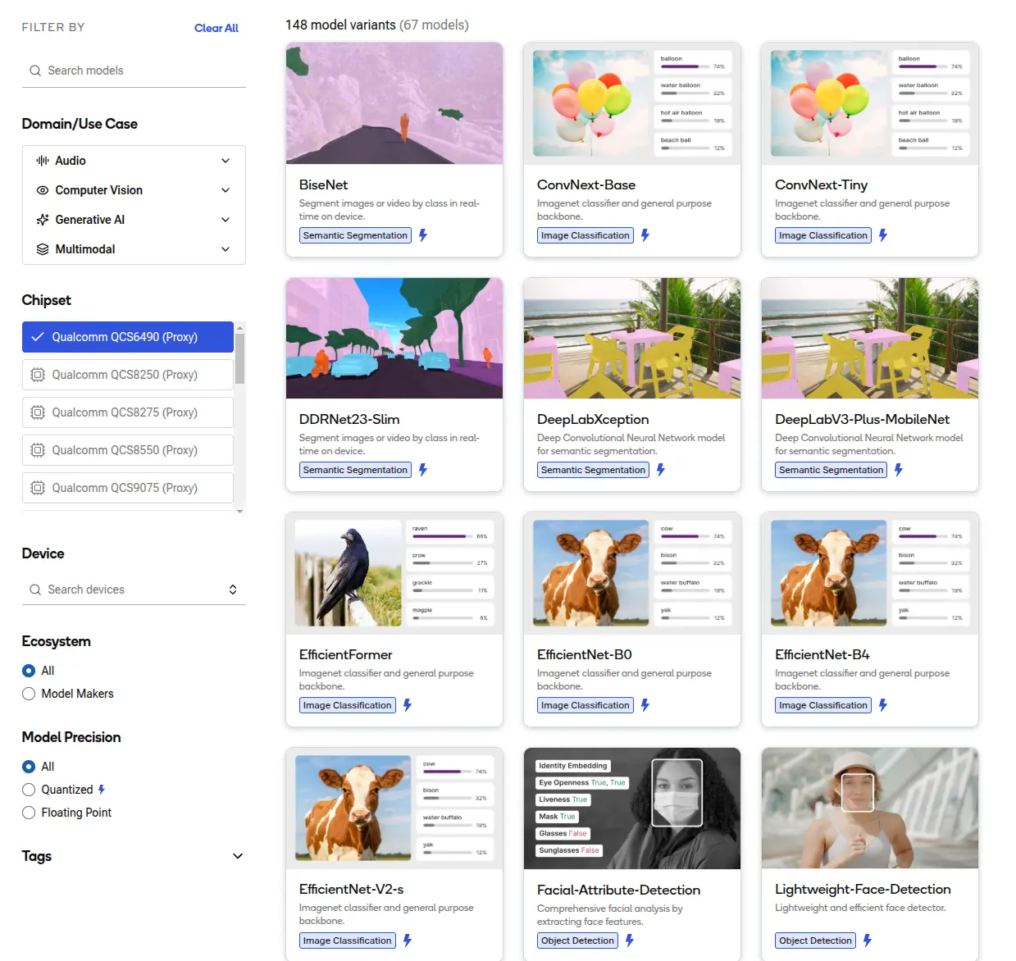The image size is (1016, 961).
Task: Click the lightning bolt icon on BiseNet card
Action: [423, 235]
